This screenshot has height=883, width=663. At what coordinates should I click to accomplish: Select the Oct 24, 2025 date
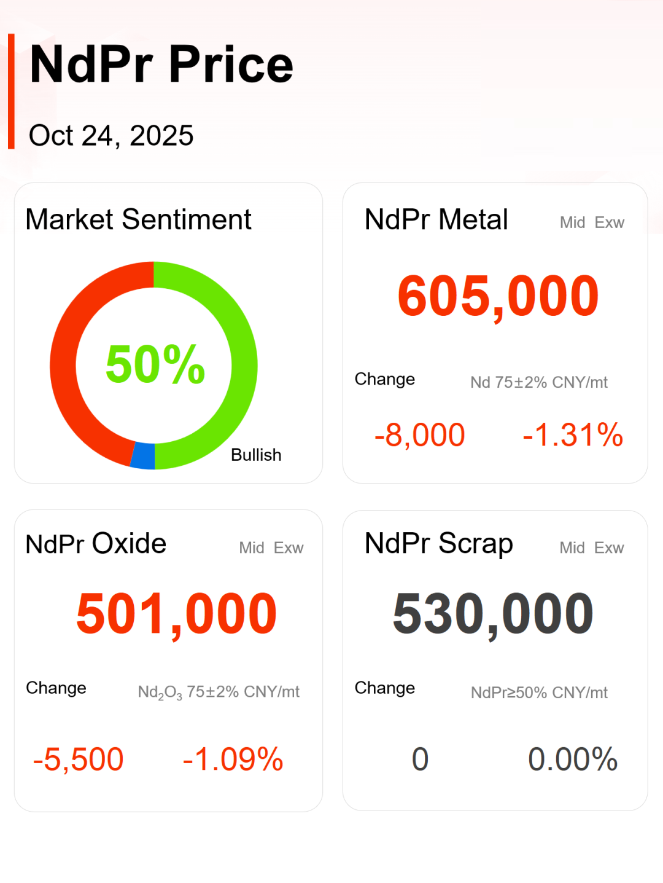click(111, 136)
